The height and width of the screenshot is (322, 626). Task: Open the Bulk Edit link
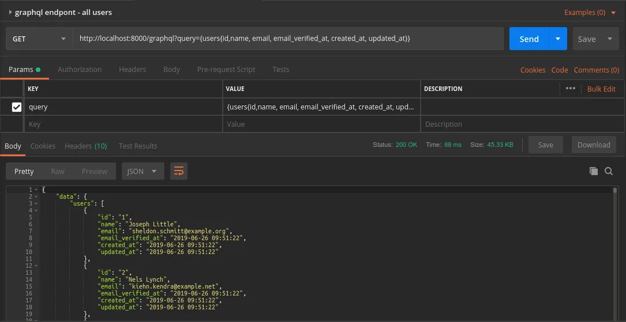pyautogui.click(x=601, y=89)
